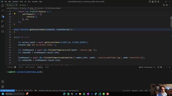Switch to the Problems panel tab
This screenshot has width=172, height=96.
tap(12, 67)
